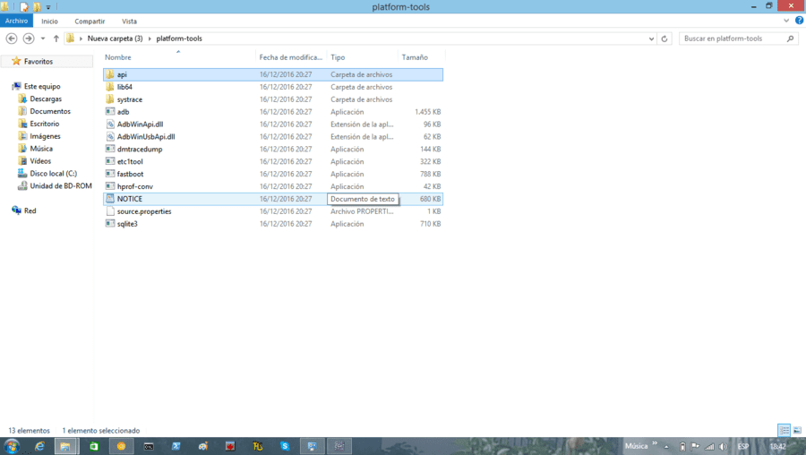This screenshot has width=806, height=455.
Task: Show hidden system tray icons arrow
Action: pyautogui.click(x=666, y=446)
